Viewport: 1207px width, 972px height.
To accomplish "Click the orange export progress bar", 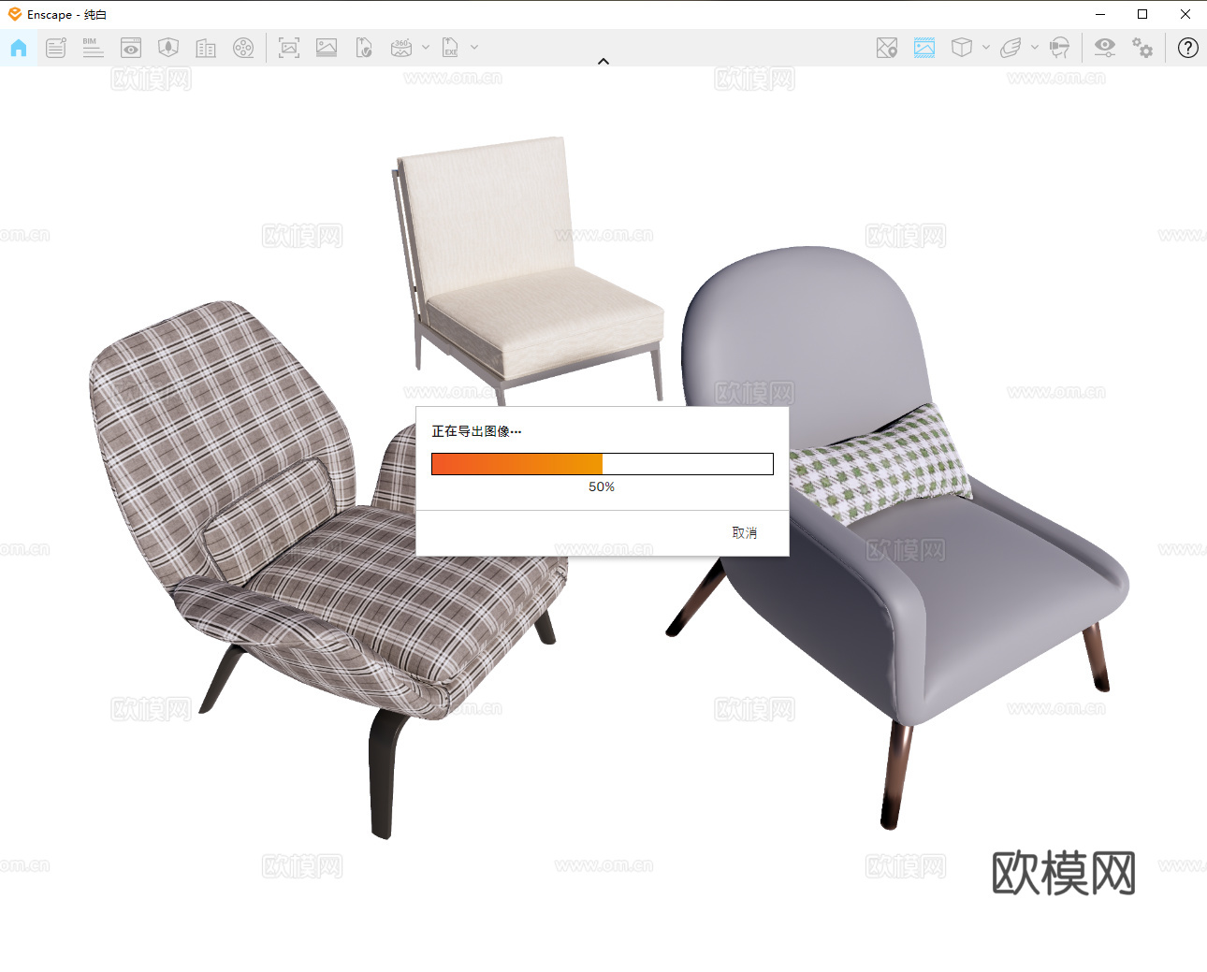I will pos(603,464).
